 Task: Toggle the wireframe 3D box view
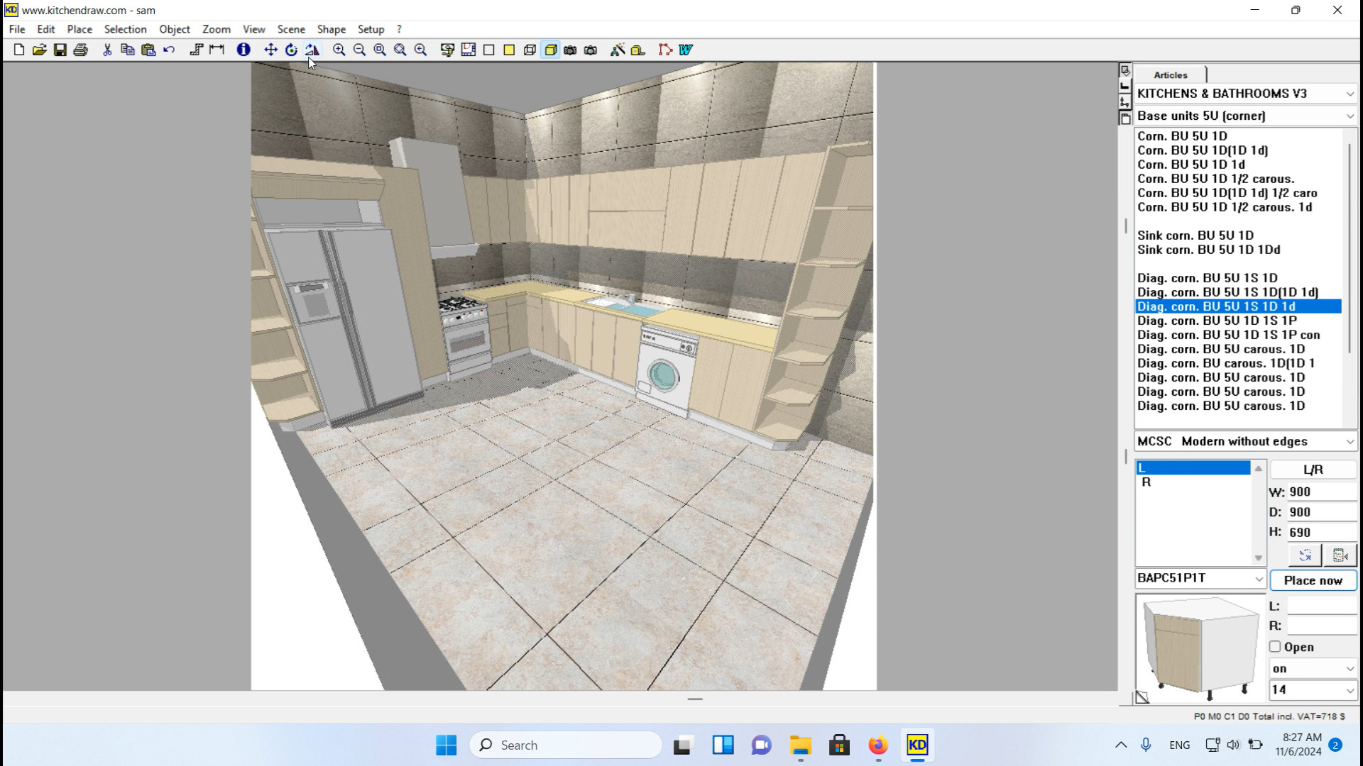click(530, 50)
